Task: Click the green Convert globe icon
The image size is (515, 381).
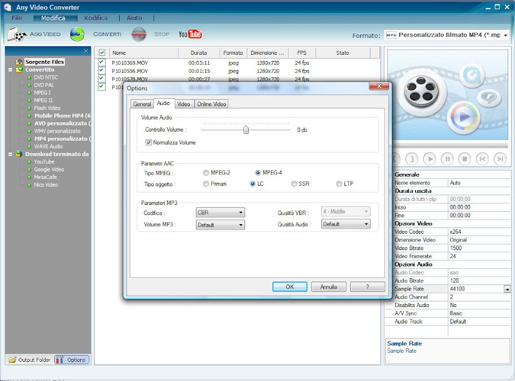Action: tap(77, 34)
